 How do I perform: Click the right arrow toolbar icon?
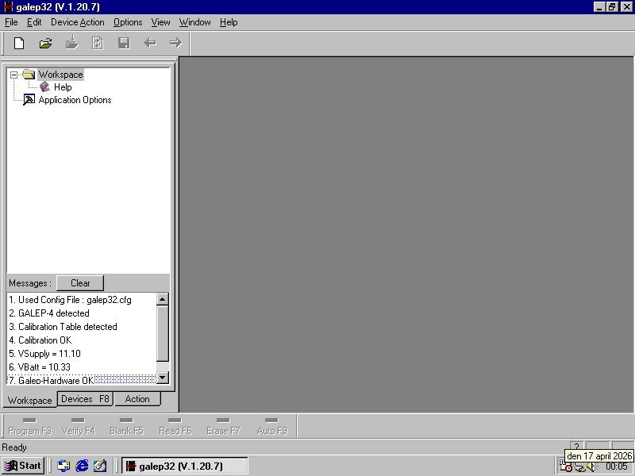coord(175,43)
